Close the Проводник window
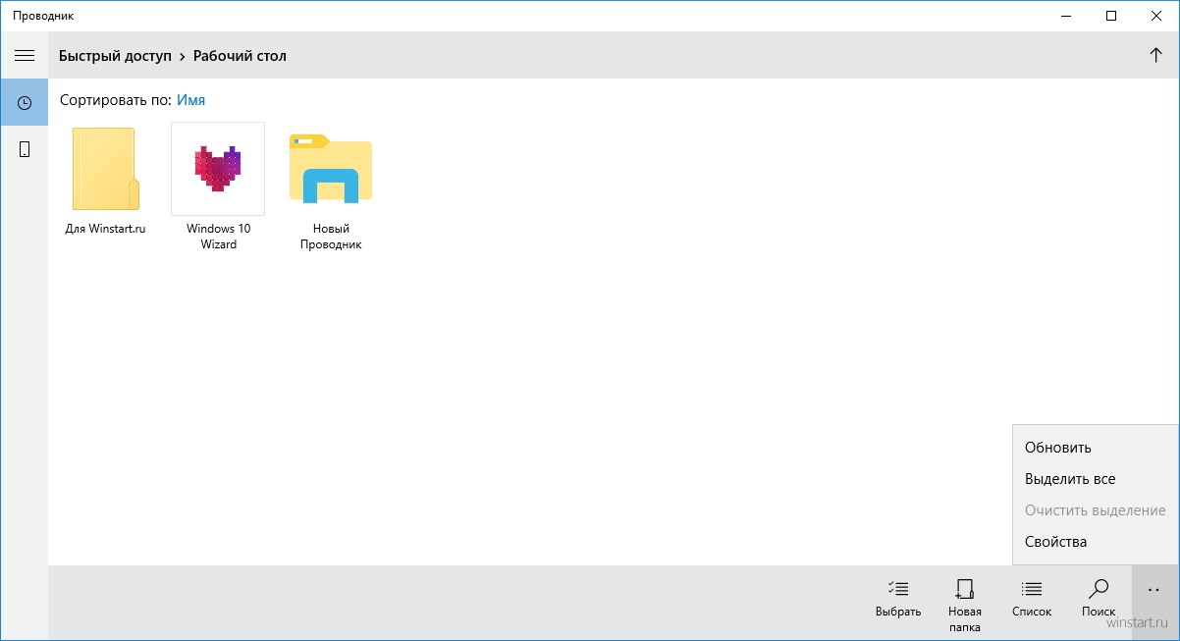 pyautogui.click(x=1155, y=16)
